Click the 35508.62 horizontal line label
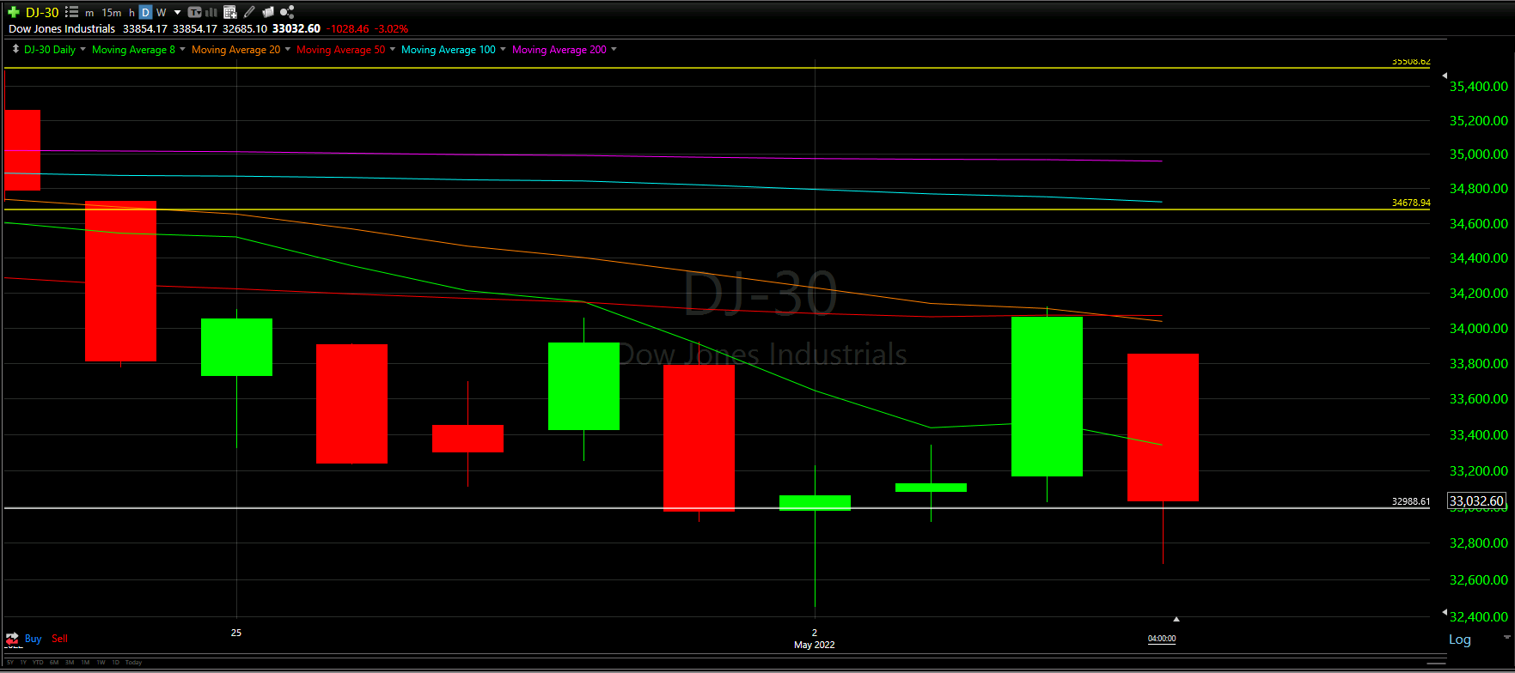Screen dimensions: 1515x673 (1411, 62)
